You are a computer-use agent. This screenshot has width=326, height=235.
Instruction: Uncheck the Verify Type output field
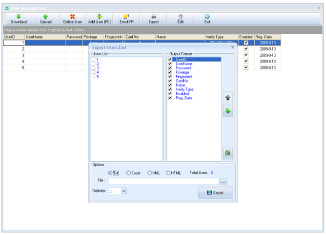click(x=170, y=89)
